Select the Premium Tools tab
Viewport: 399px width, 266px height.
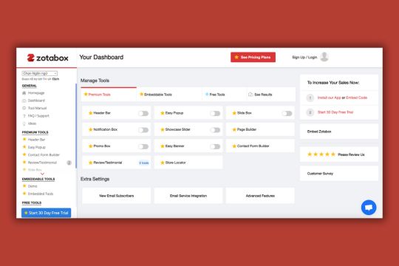click(x=109, y=95)
